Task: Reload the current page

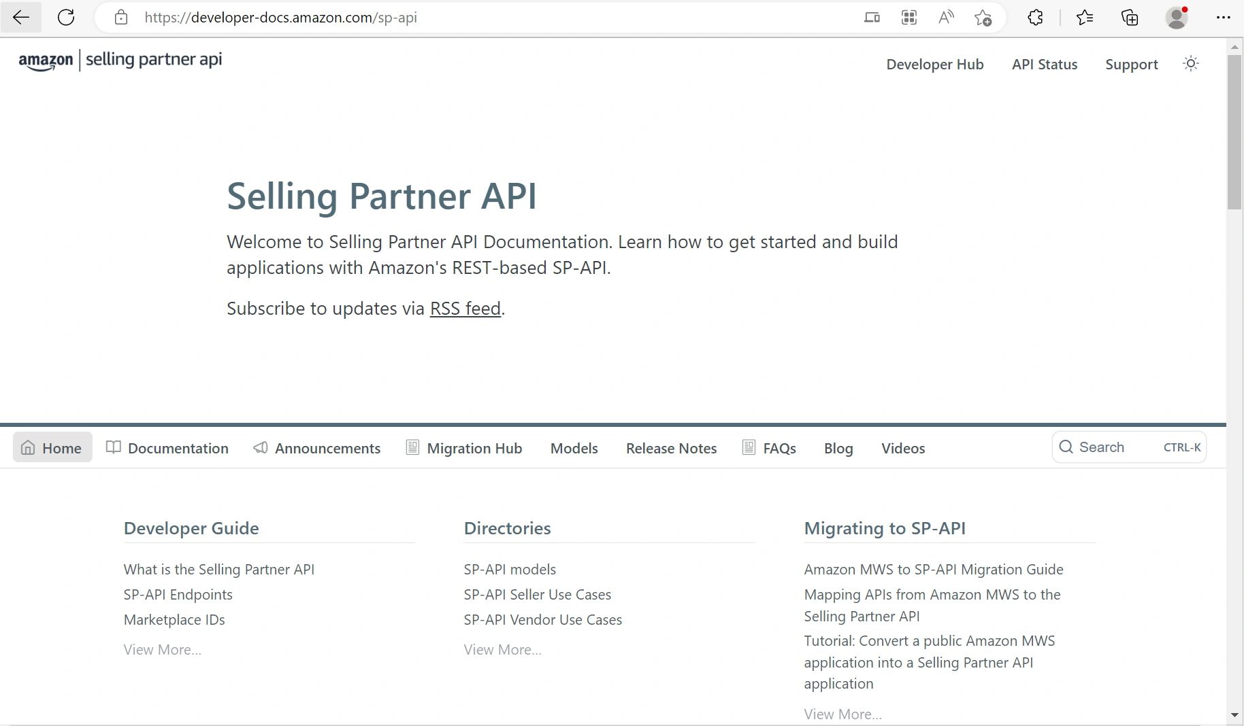Action: 66,18
